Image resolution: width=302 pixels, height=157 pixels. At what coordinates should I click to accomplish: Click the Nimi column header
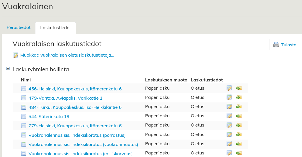[26, 80]
